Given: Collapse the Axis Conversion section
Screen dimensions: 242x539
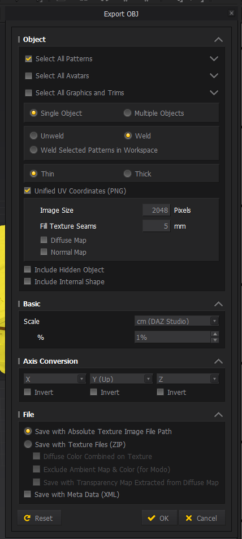Looking at the screenshot, I should (x=218, y=361).
